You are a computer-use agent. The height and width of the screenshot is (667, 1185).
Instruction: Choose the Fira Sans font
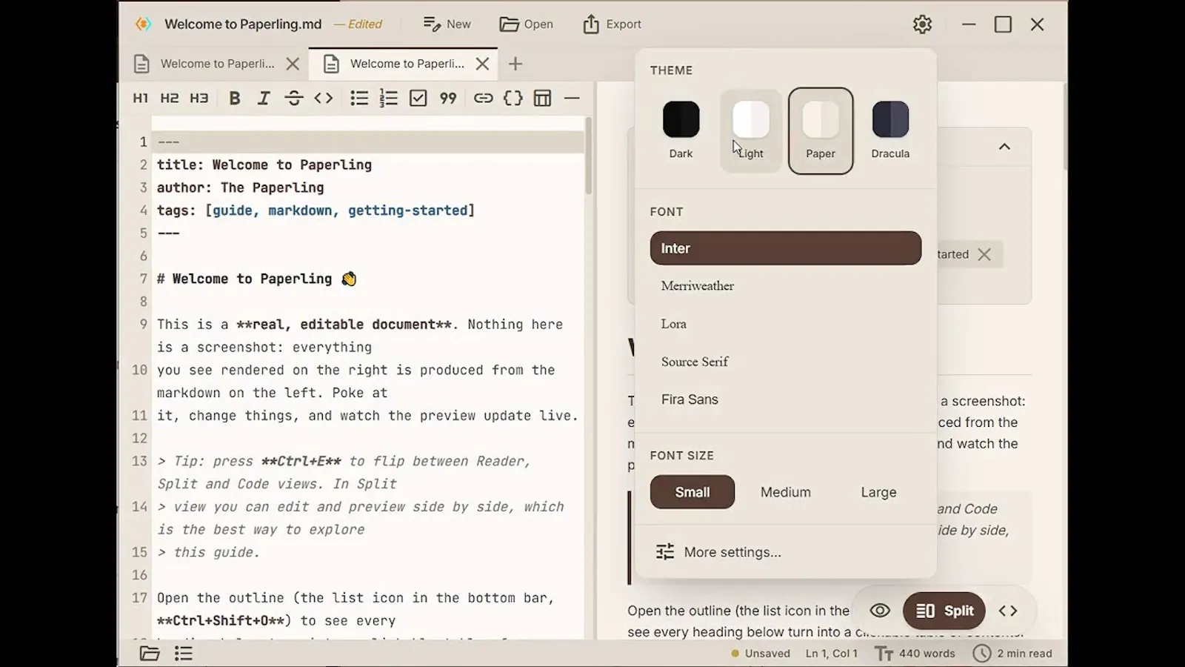[x=786, y=399]
